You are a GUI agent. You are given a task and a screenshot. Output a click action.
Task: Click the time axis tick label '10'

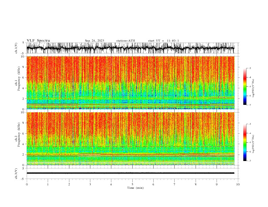pyautogui.click(x=238, y=184)
